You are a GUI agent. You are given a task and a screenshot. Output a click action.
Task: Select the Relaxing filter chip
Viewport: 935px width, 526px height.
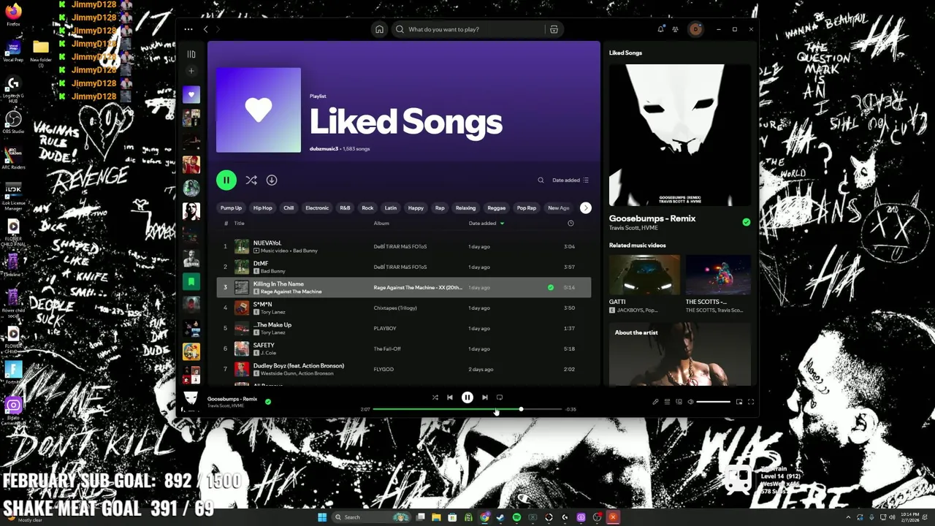[465, 208]
